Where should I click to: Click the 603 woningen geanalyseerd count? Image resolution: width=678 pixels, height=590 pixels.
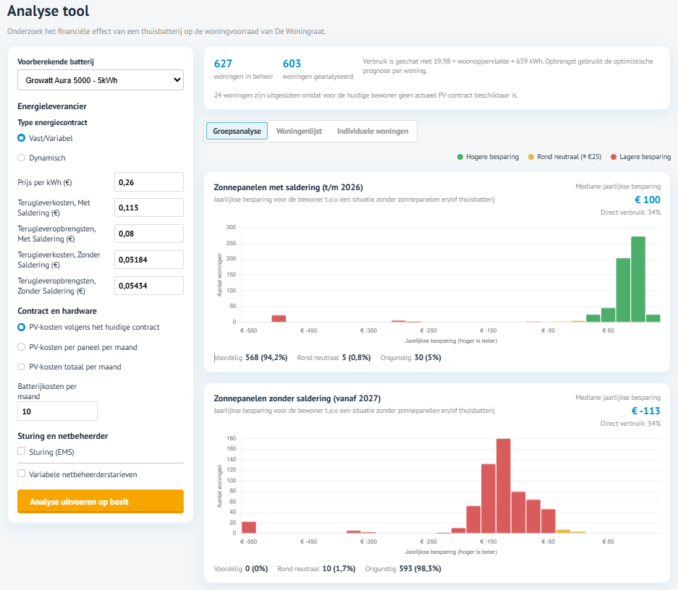[292, 64]
